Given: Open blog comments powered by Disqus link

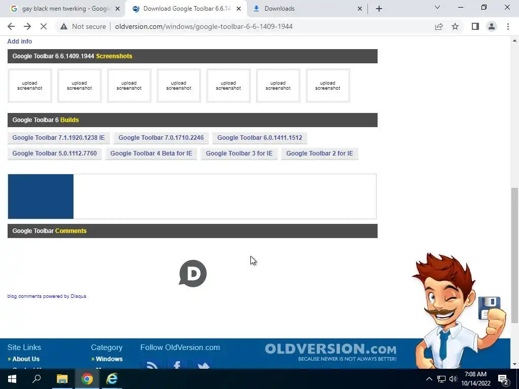Looking at the screenshot, I should 47,296.
